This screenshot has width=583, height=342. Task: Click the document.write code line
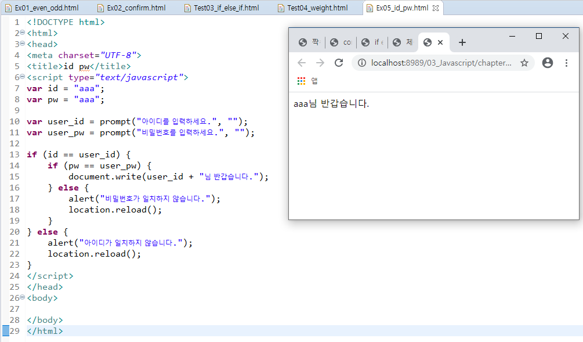(x=168, y=177)
